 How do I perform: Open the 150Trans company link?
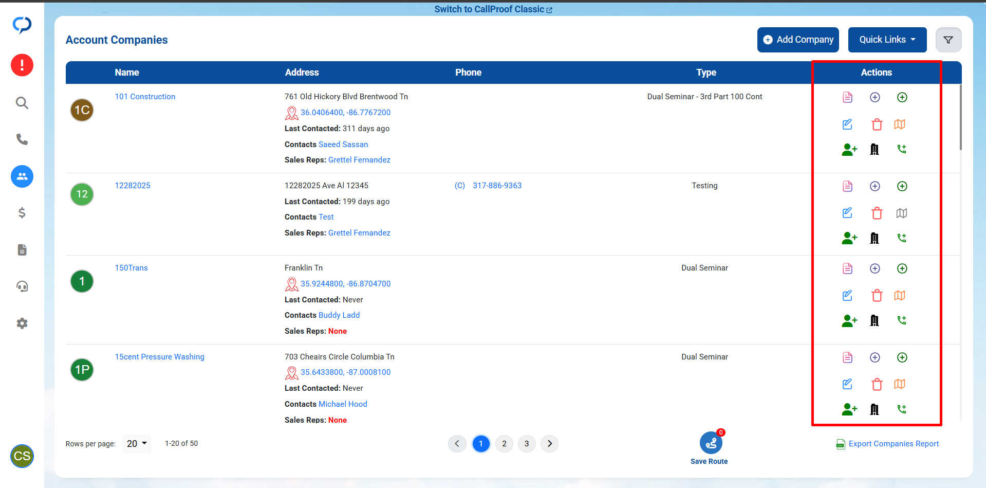click(x=131, y=268)
